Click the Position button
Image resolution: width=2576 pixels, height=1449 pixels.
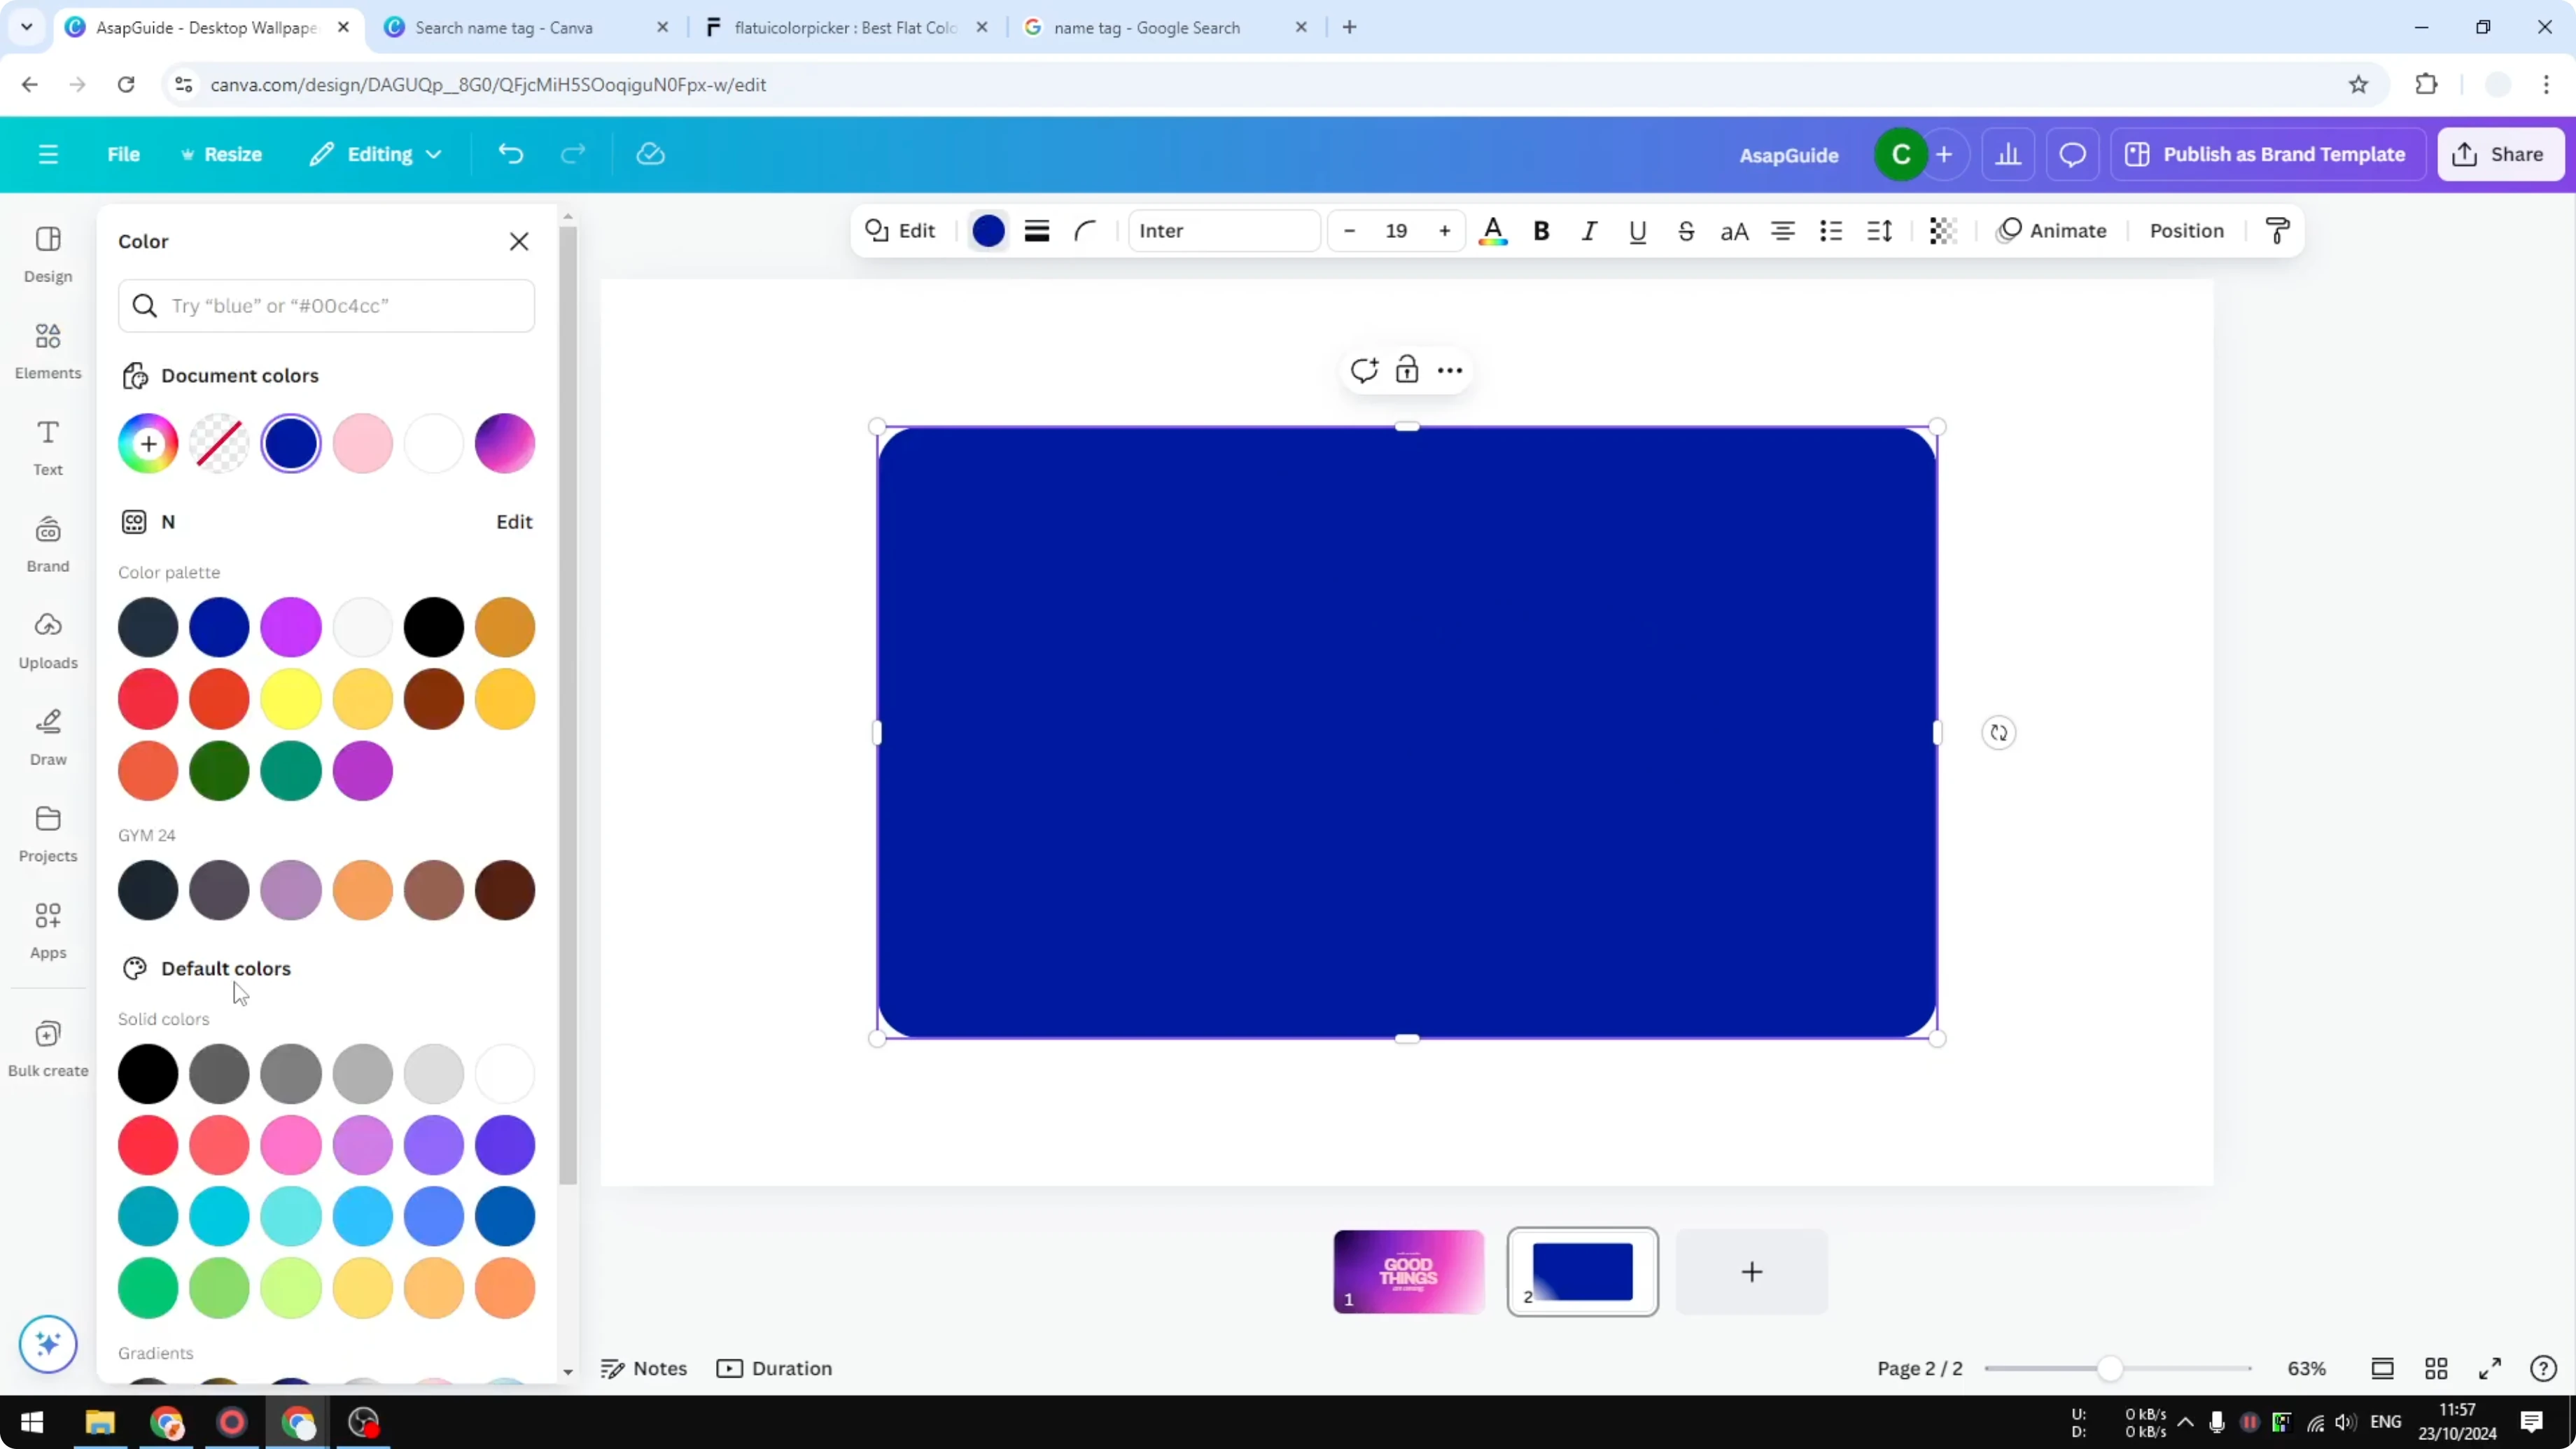2186,231
